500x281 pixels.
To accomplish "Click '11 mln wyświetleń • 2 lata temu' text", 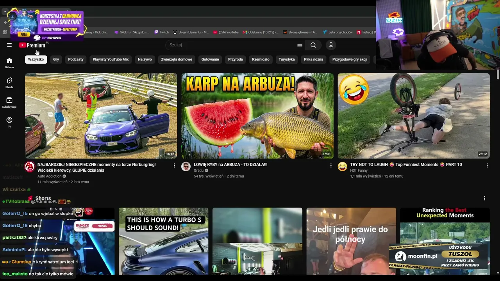I will pos(63,182).
